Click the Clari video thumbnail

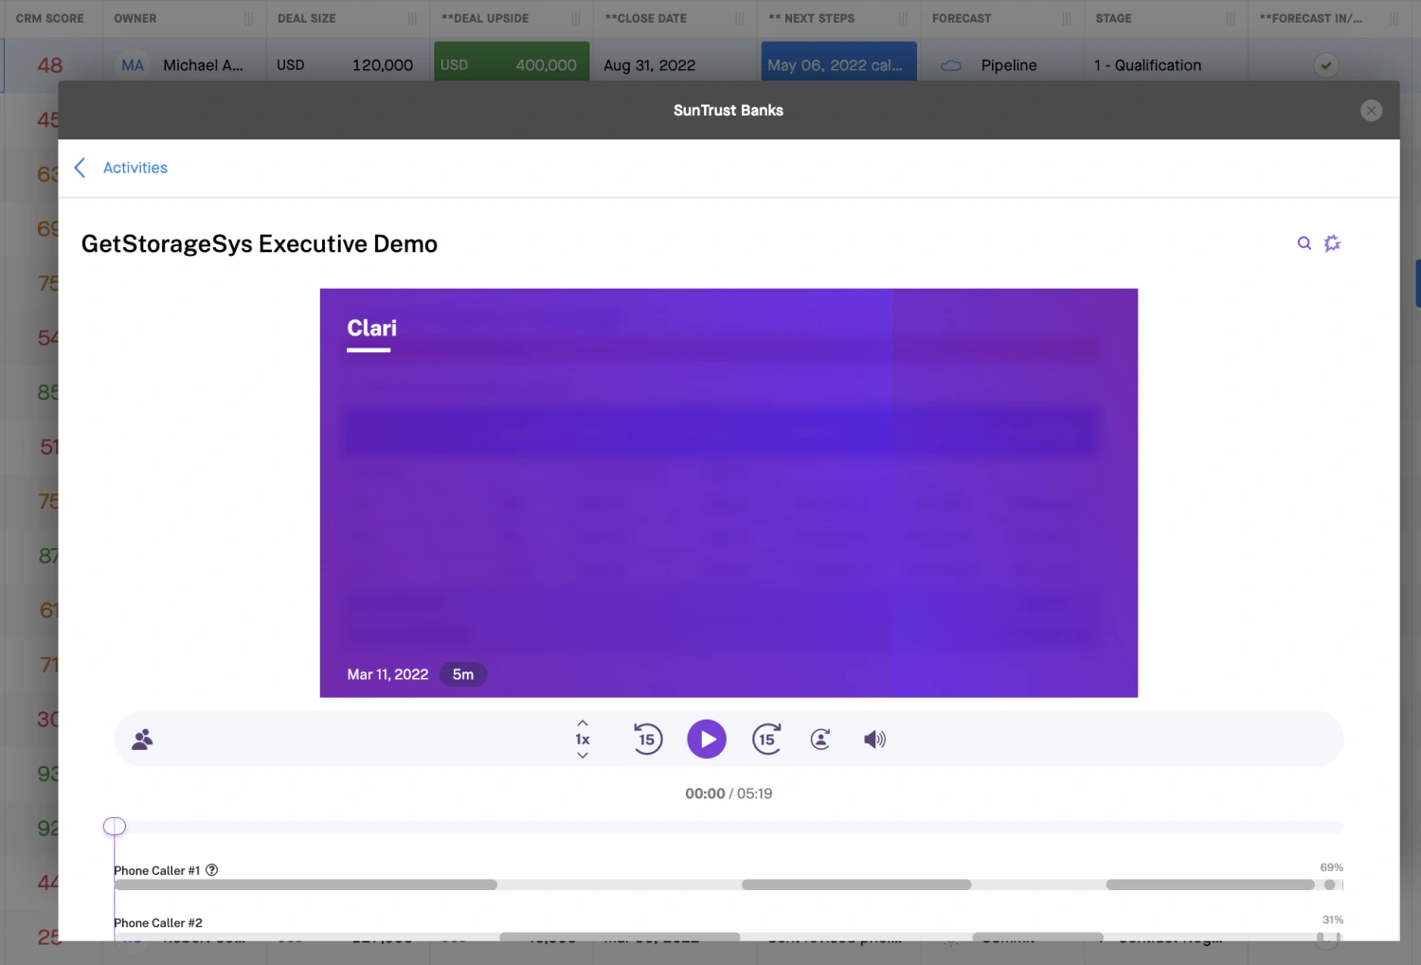(x=728, y=492)
